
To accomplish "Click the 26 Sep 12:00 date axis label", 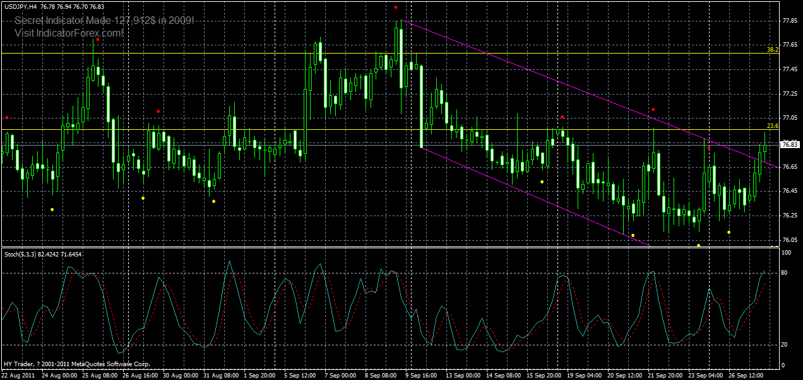I will (x=746, y=373).
